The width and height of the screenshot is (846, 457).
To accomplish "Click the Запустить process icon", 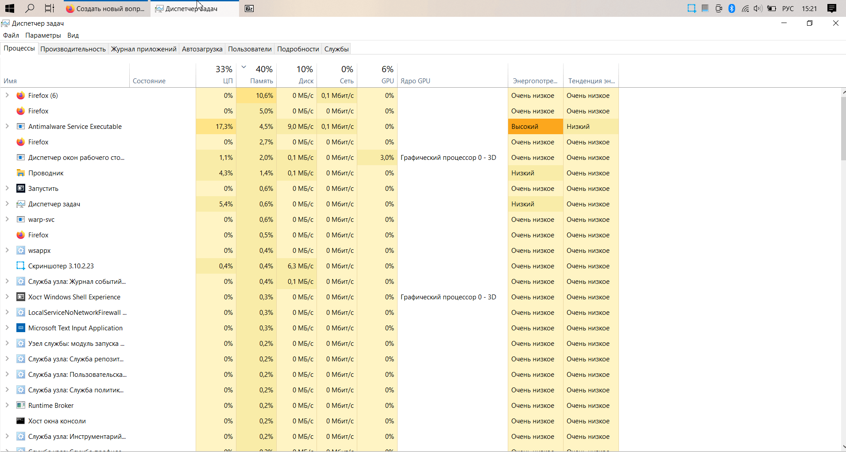I will pyautogui.click(x=20, y=189).
